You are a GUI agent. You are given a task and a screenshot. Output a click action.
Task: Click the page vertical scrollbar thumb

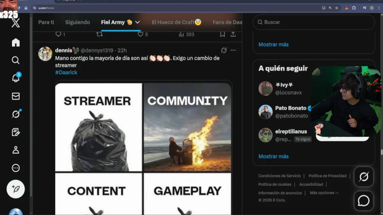382,152
